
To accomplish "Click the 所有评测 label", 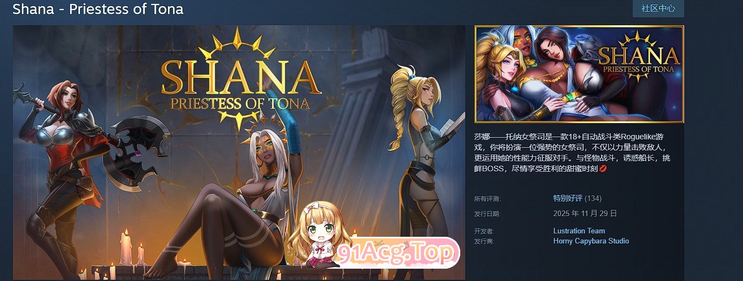I will click(x=487, y=199).
